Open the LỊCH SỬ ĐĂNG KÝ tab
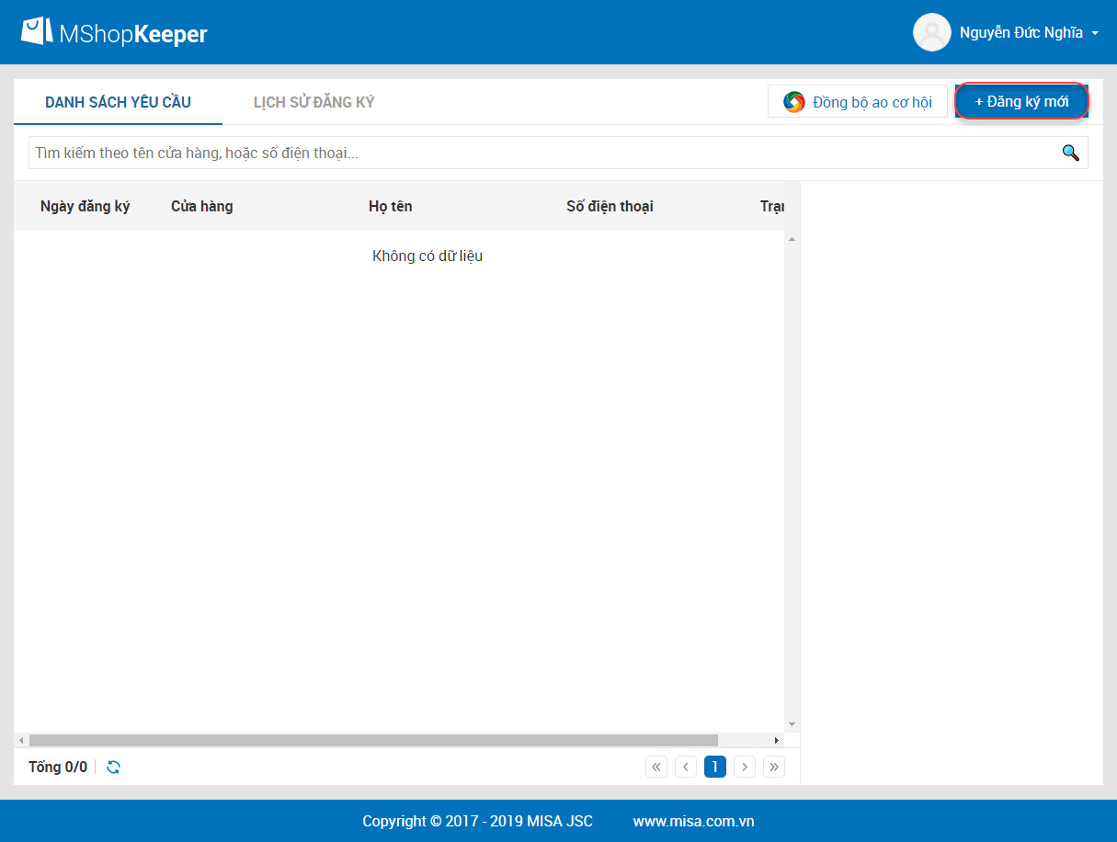 point(313,102)
